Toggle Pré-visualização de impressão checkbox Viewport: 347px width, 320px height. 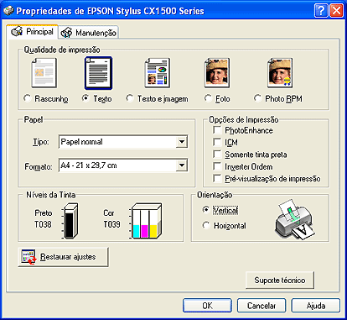point(217,178)
